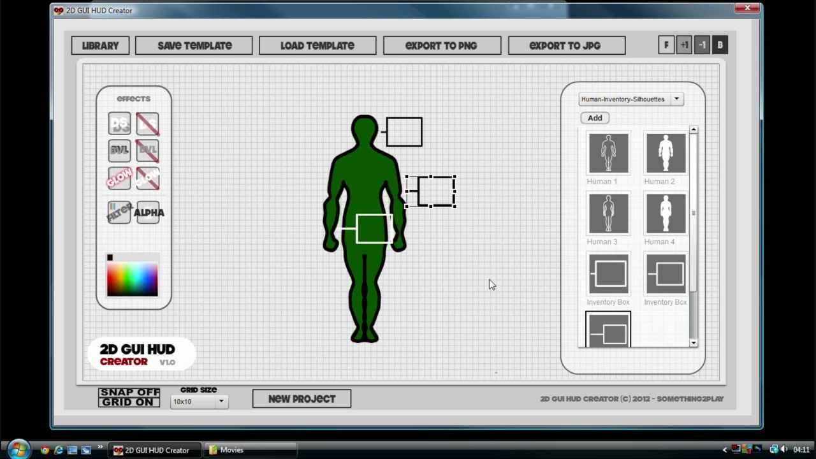Viewport: 816px width, 459px height.
Task: Apply the BVL bevel effect
Action: (x=119, y=150)
